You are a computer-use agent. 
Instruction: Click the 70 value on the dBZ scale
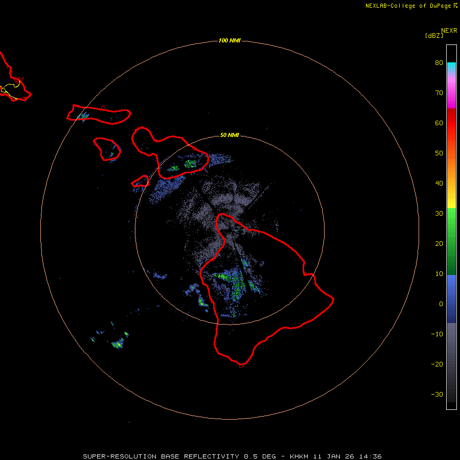pos(439,93)
